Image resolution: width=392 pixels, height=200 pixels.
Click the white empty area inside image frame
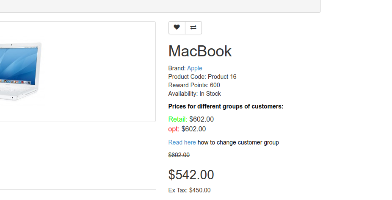click(x=100, y=72)
